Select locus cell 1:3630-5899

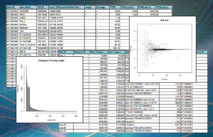66,11
